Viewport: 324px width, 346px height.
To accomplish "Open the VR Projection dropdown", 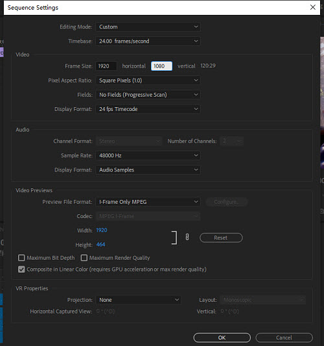I will 138,300.
